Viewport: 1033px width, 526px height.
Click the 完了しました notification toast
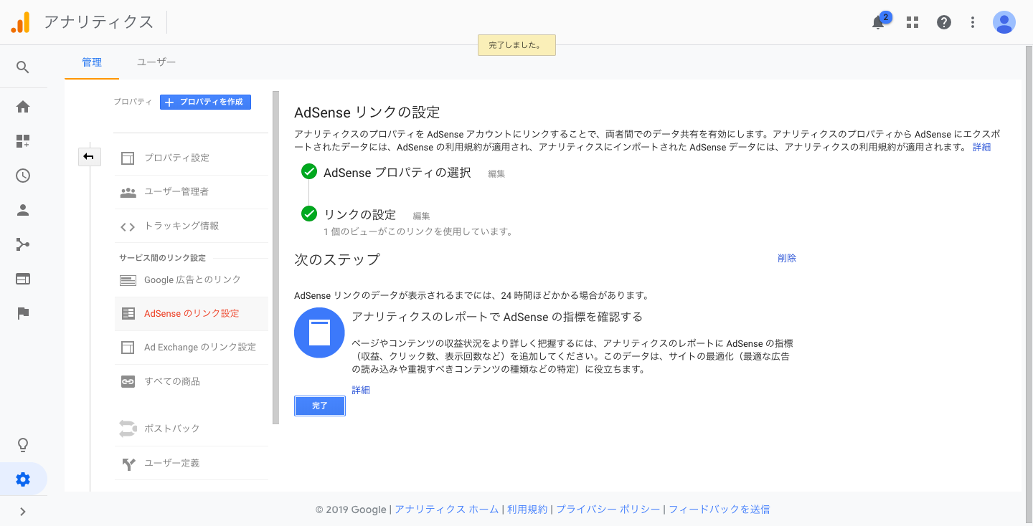click(x=516, y=45)
